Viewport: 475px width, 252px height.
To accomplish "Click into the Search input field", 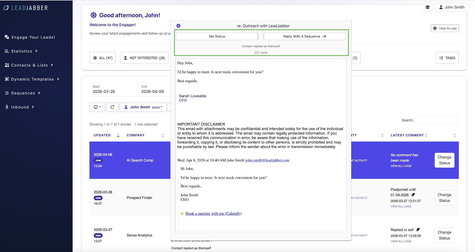I will [x=437, y=120].
